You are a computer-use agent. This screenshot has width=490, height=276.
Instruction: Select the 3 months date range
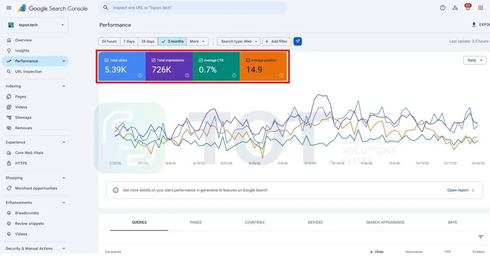click(x=172, y=41)
